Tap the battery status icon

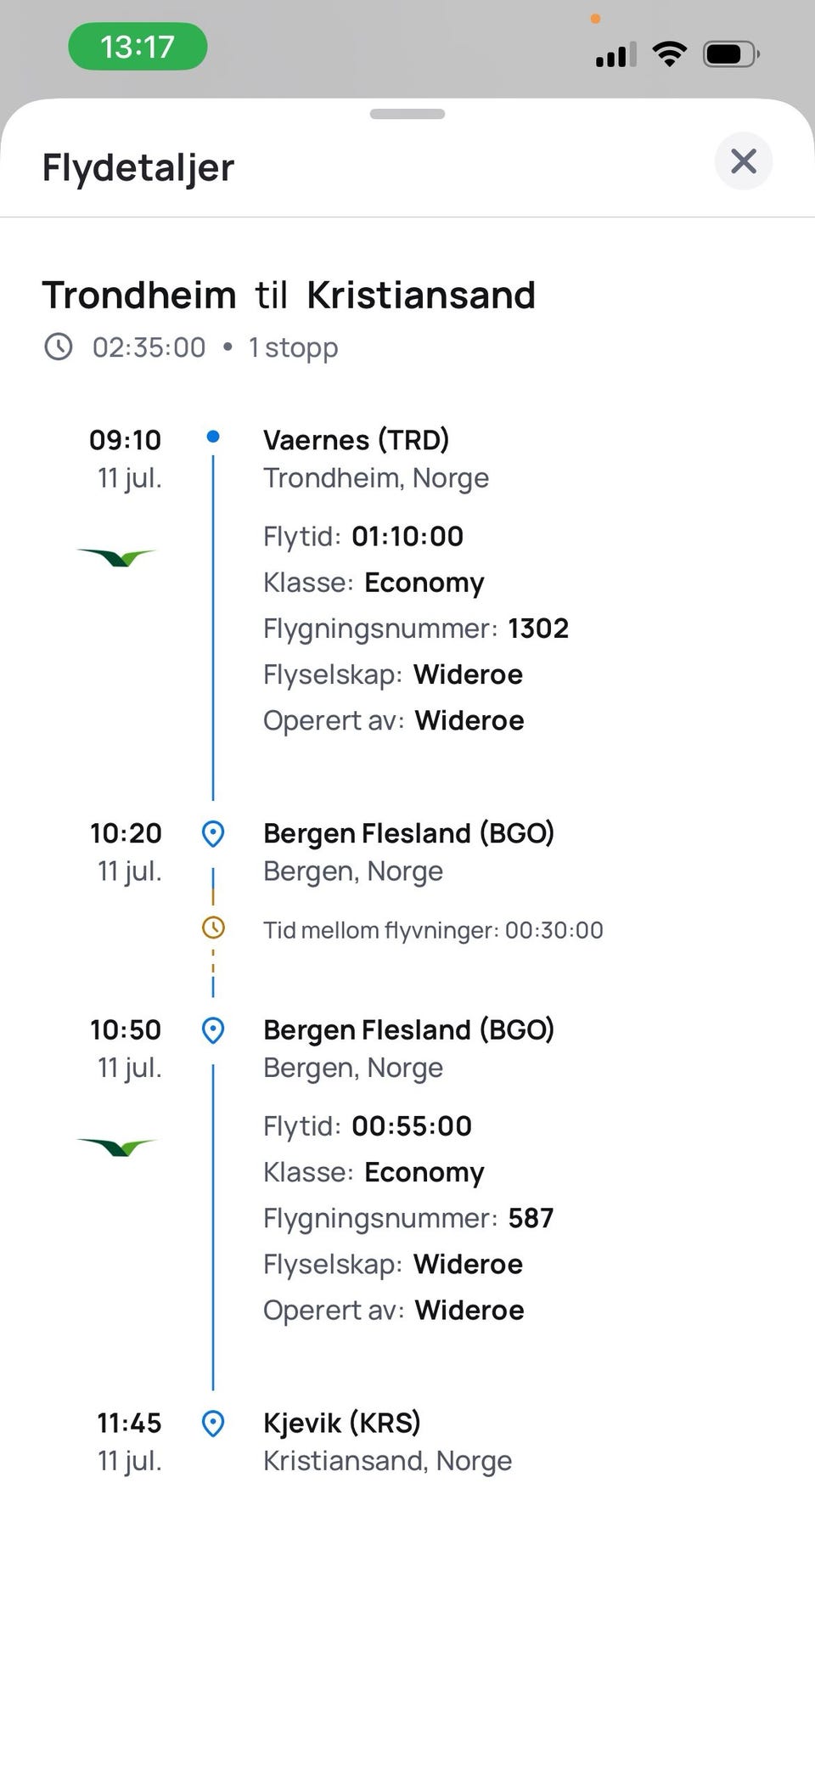click(731, 54)
